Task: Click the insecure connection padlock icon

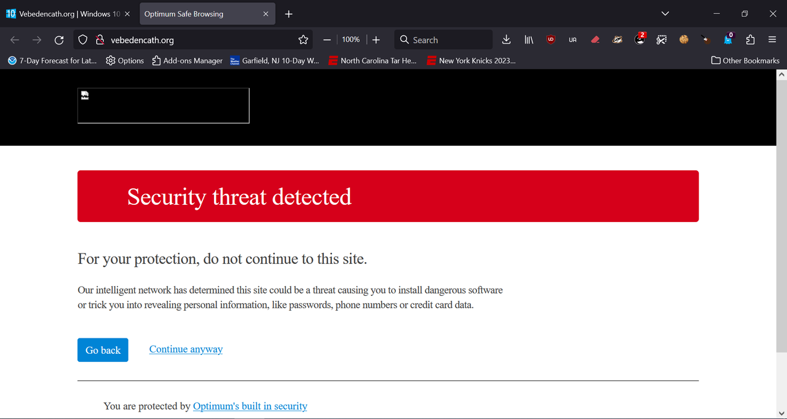Action: click(100, 40)
